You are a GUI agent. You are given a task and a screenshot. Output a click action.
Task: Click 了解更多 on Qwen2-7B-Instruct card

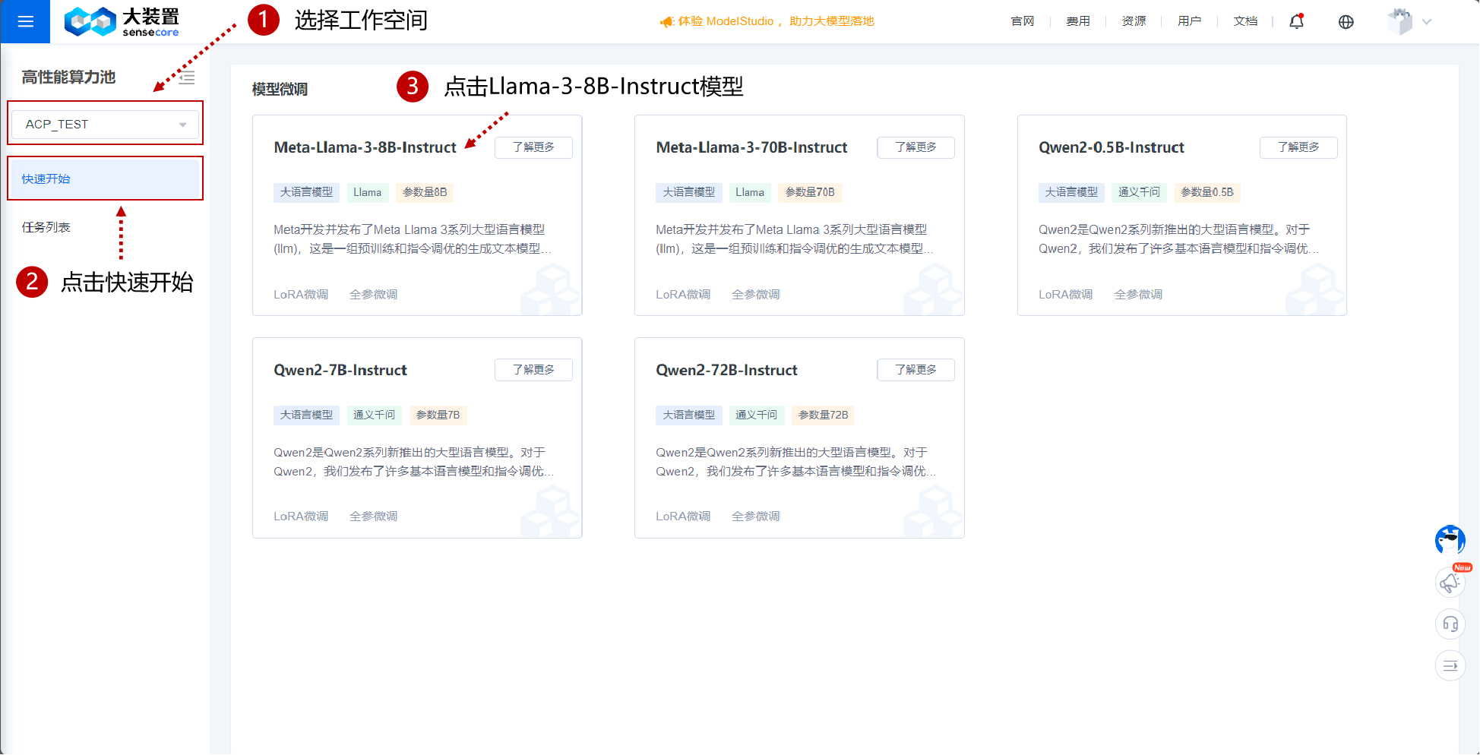[x=533, y=370]
